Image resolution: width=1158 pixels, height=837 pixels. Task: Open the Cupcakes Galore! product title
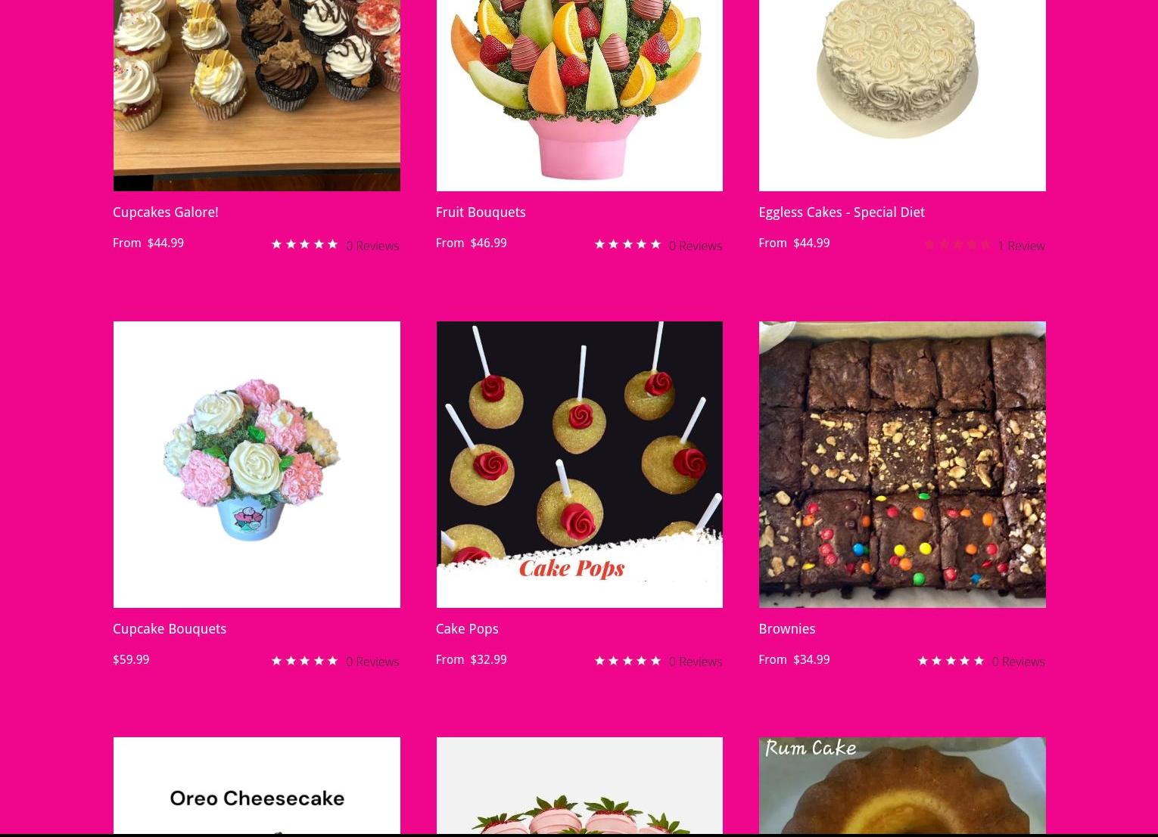[165, 212]
